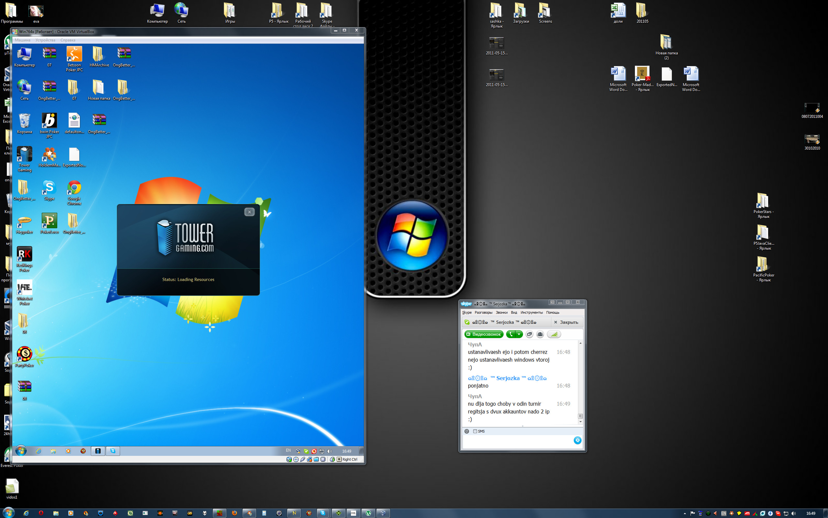Enable the SMS checkbox in Skype
Screen dimensions: 828x518
tap(475, 431)
